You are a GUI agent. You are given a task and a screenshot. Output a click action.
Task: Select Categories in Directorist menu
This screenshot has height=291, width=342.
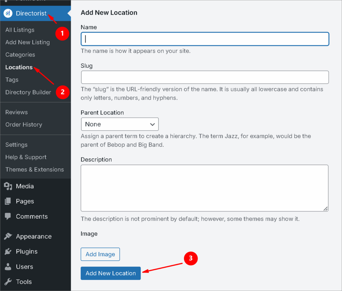coord(20,55)
